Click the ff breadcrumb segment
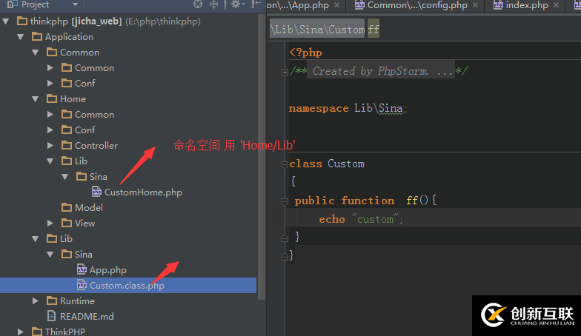 tap(373, 30)
